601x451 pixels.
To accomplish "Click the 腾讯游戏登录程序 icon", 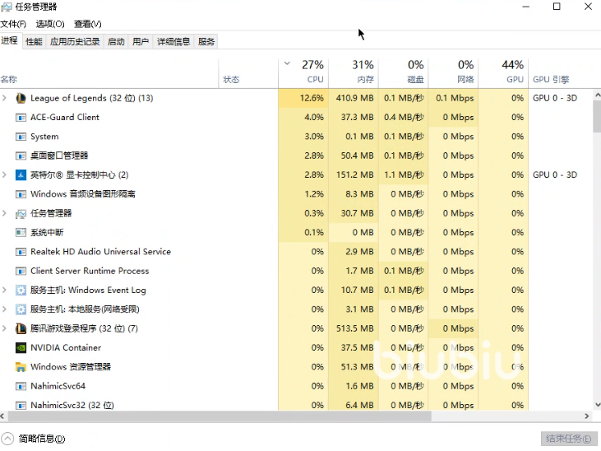I will [21, 328].
